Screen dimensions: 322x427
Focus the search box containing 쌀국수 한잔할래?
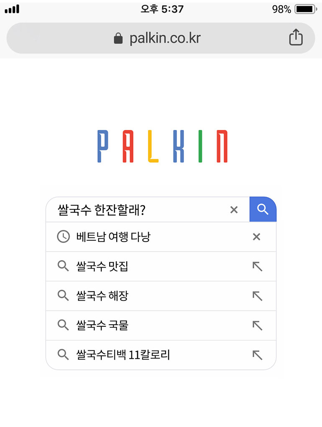(138, 210)
